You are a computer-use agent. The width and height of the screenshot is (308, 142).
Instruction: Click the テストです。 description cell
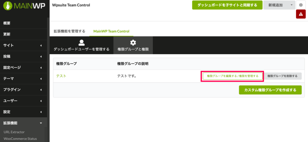coord(127,76)
